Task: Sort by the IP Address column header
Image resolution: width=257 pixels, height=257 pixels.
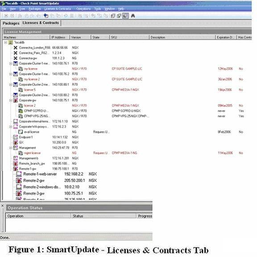Action: tap(60, 38)
